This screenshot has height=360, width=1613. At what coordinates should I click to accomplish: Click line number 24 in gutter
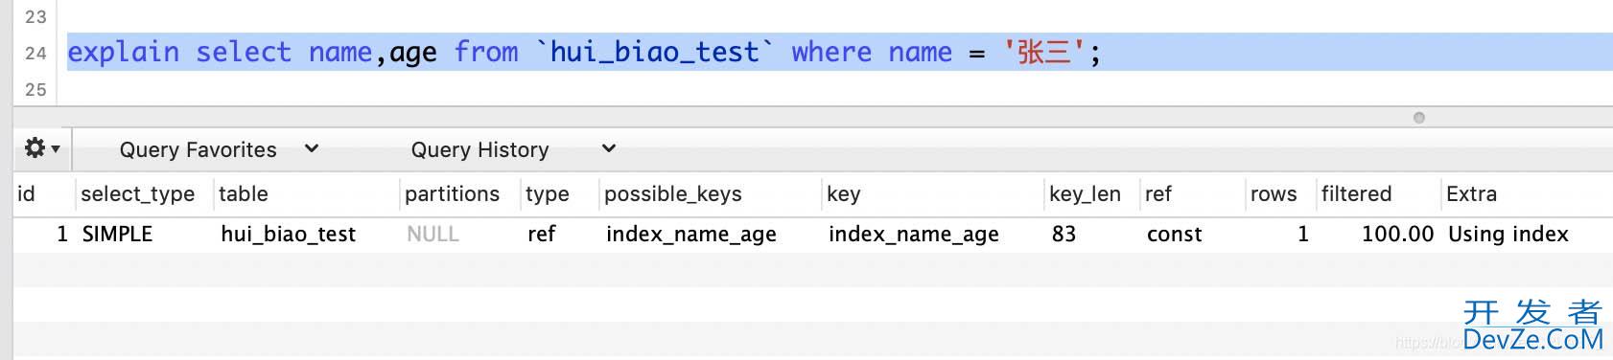[35, 53]
